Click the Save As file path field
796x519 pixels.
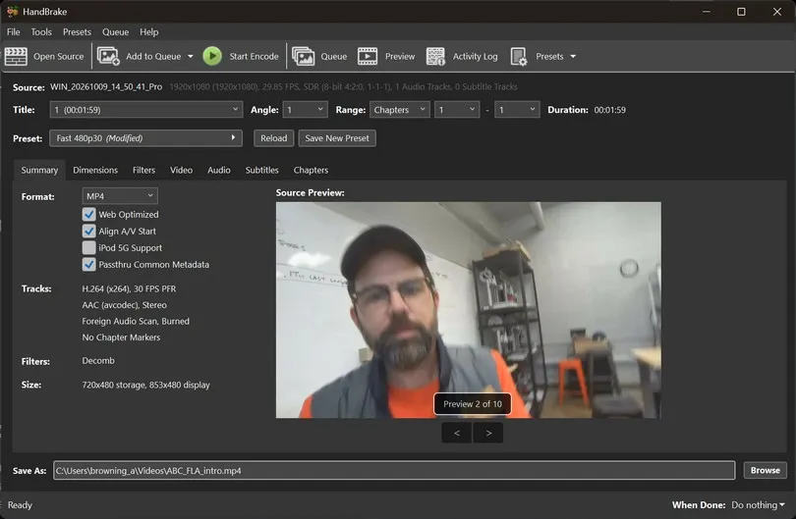tap(394, 470)
